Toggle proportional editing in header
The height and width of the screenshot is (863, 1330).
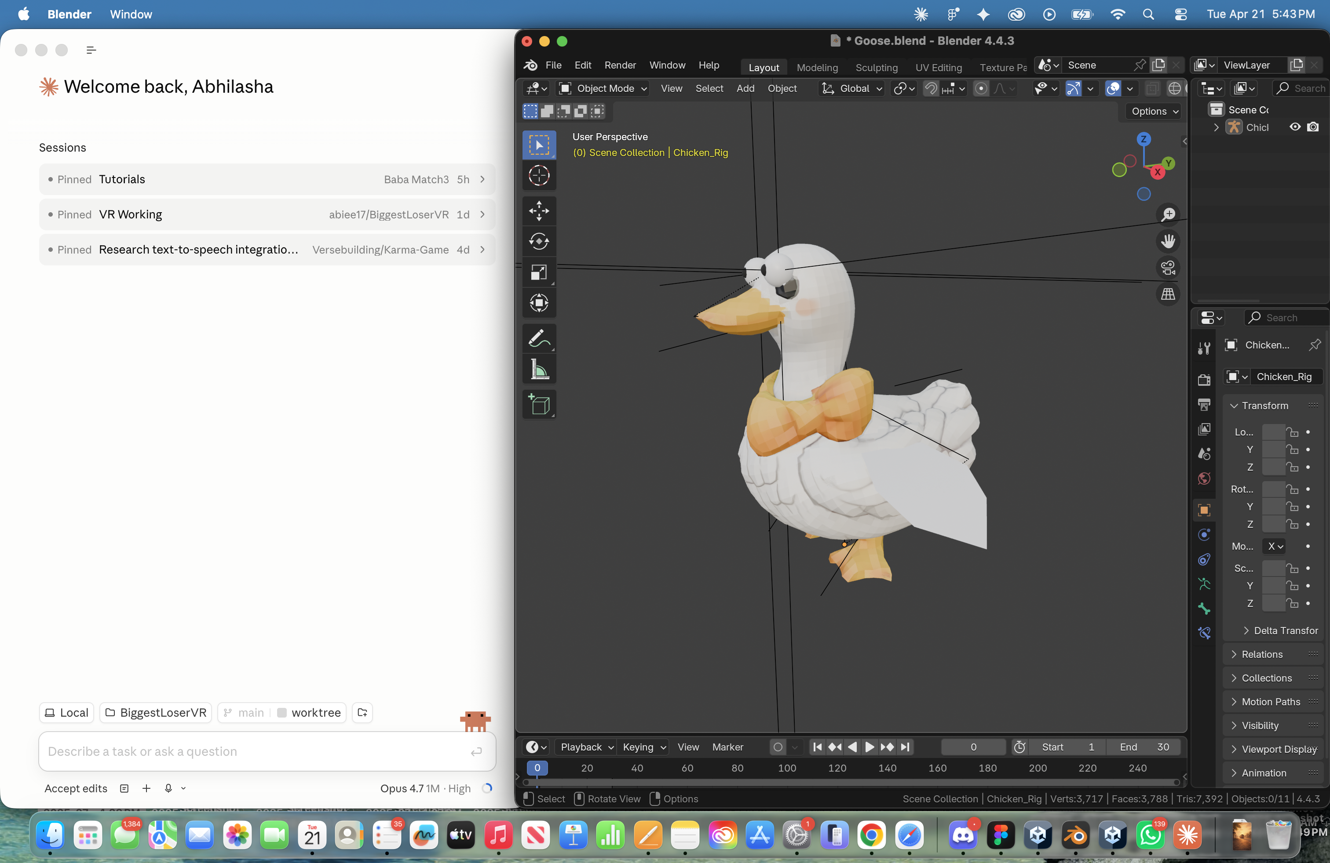click(x=980, y=88)
